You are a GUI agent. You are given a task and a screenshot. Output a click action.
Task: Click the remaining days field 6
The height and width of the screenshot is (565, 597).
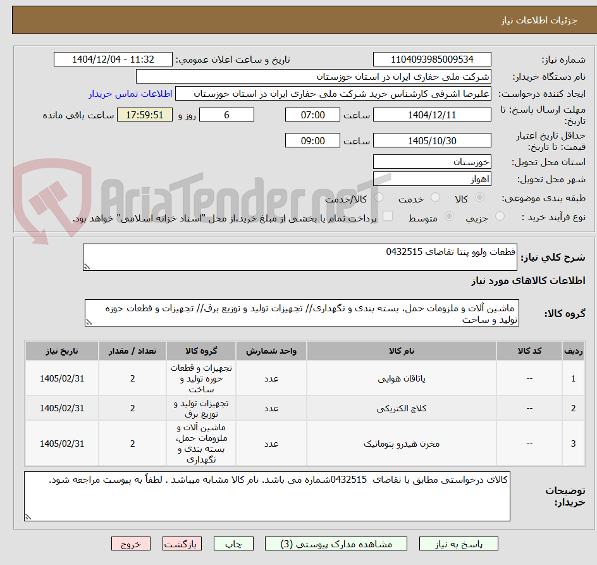coord(226,115)
